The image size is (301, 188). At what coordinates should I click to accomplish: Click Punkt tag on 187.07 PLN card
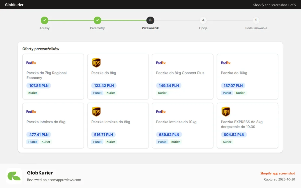coord(227,93)
